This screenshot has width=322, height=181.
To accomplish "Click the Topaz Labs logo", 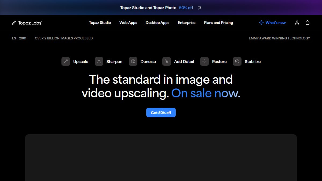I will [x=27, y=23].
